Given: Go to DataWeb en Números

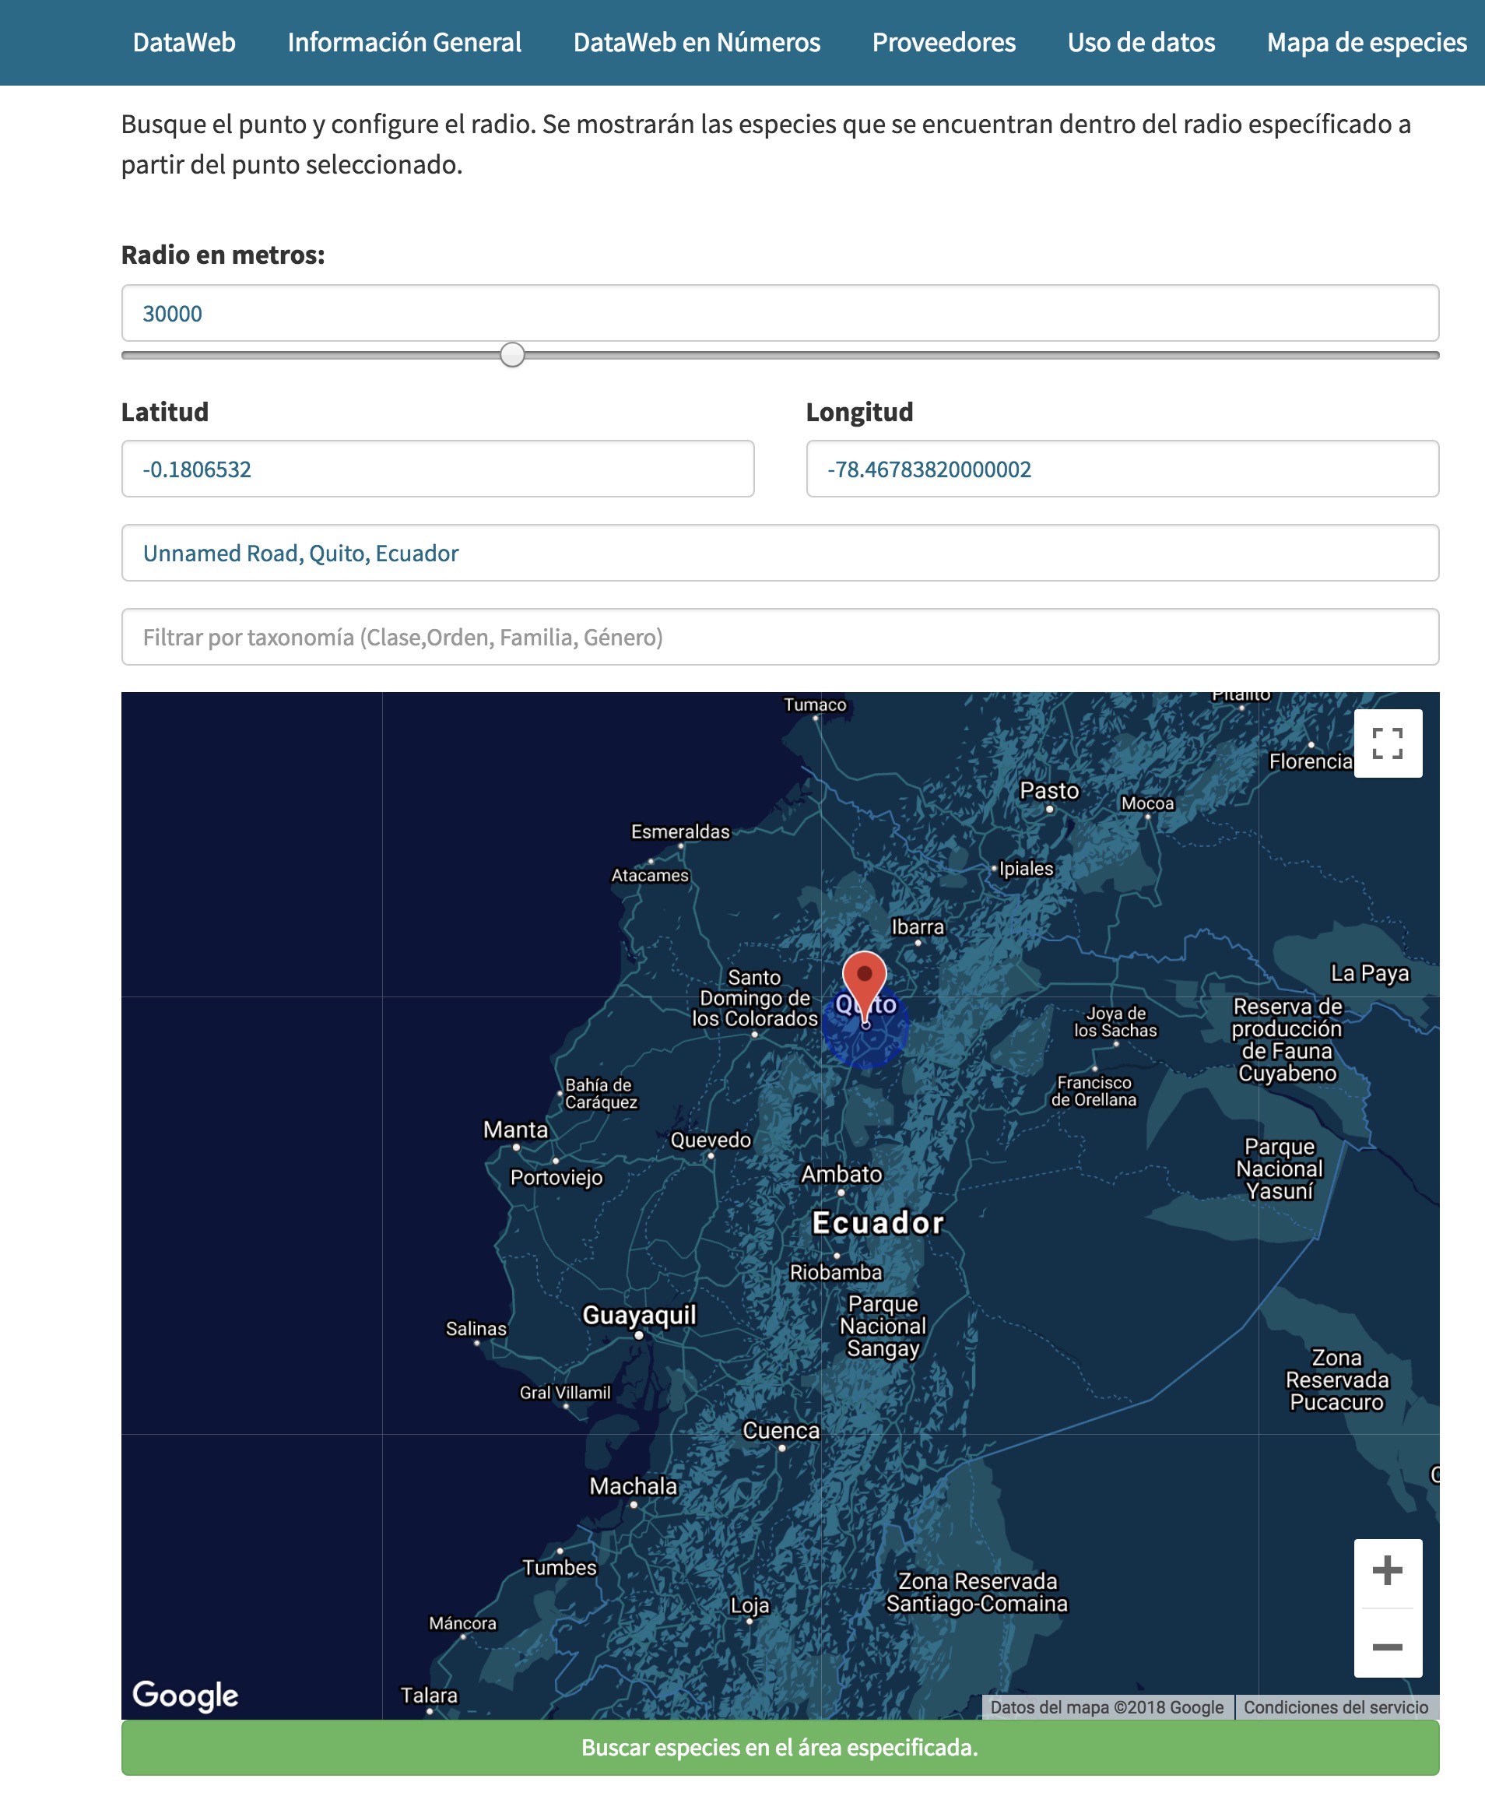Looking at the screenshot, I should pyautogui.click(x=697, y=43).
